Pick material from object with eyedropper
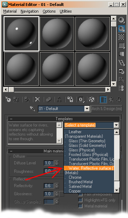Screen dimensions: 128x218 [x=32, y=109]
